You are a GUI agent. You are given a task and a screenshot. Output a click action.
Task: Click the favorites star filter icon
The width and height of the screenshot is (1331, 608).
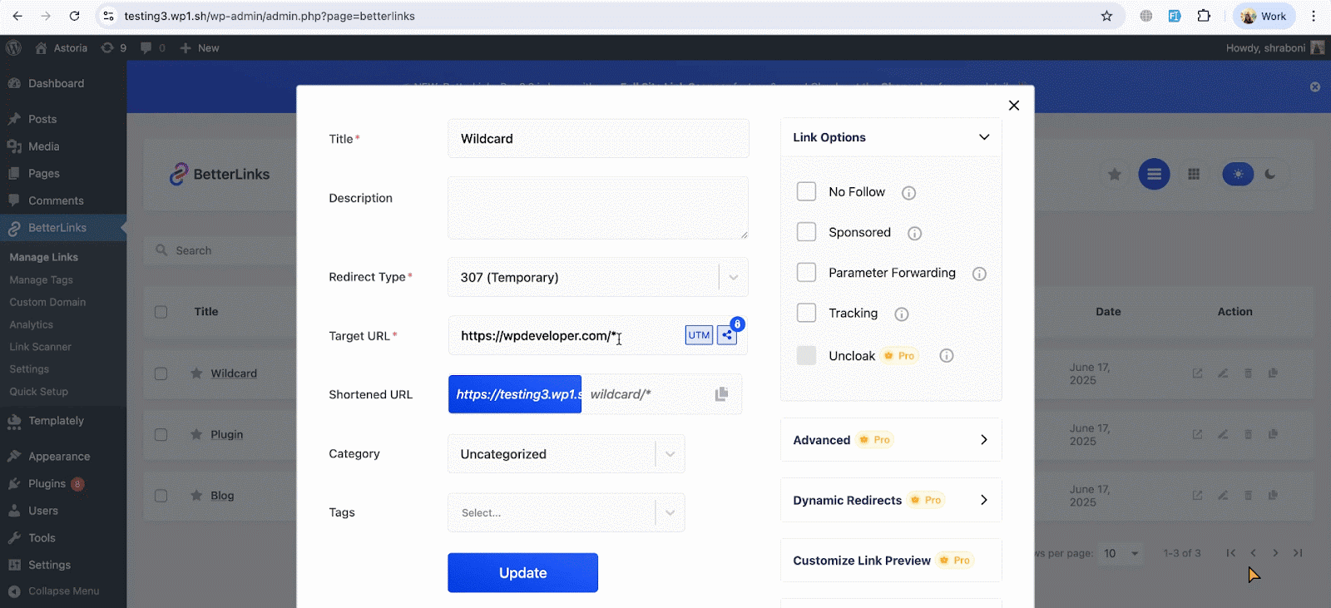1115,174
